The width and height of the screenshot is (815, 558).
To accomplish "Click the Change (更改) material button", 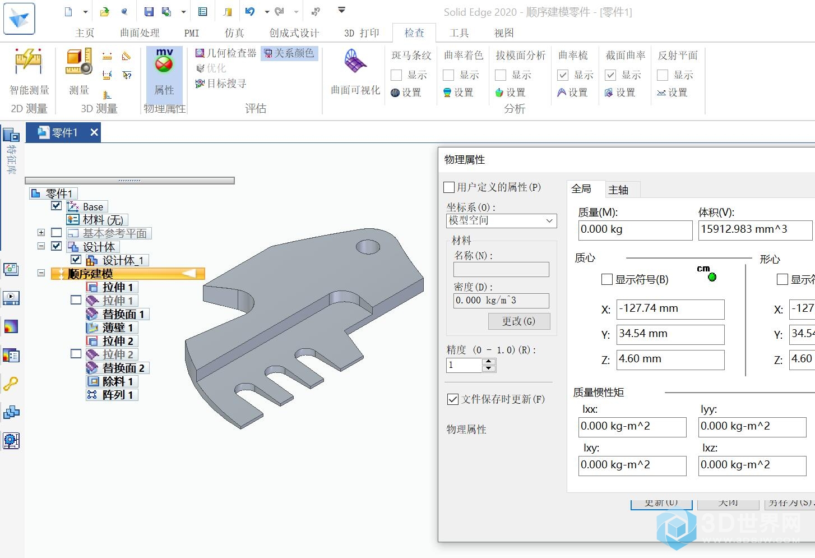I will click(x=518, y=321).
